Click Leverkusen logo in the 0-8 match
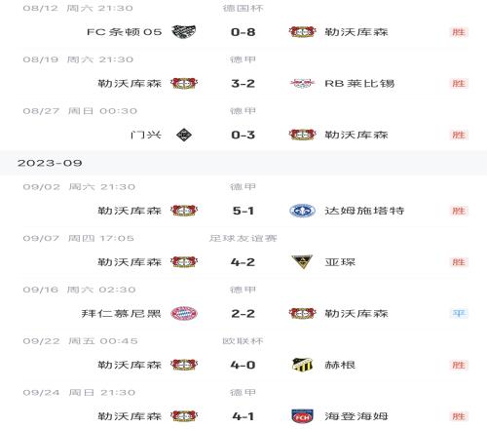The width and height of the screenshot is (487, 429). pyautogui.click(x=302, y=32)
